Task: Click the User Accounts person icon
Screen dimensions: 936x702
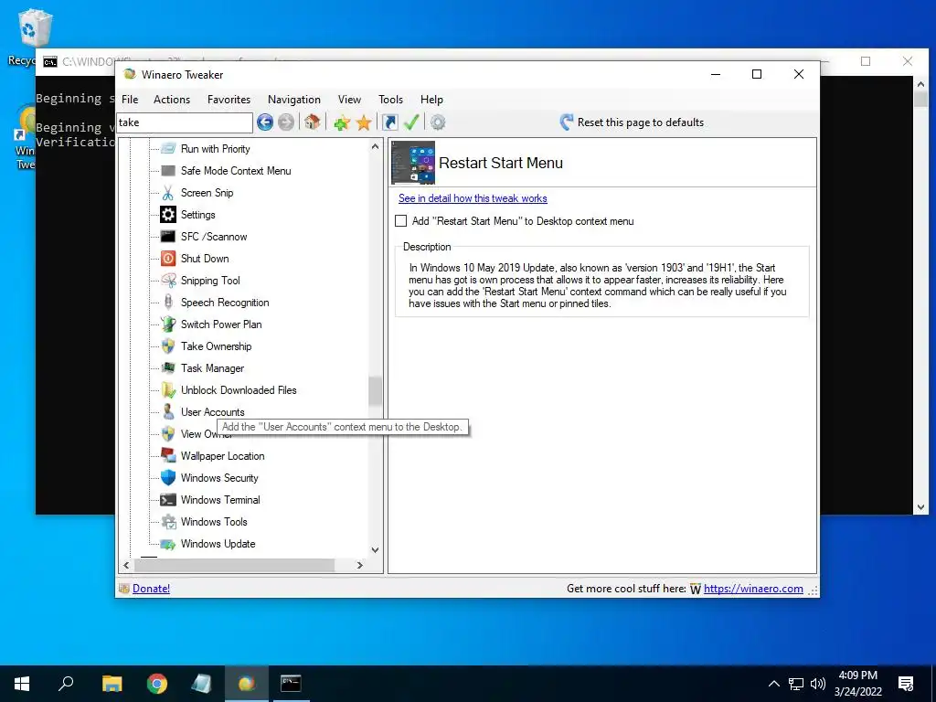Action: (168, 412)
